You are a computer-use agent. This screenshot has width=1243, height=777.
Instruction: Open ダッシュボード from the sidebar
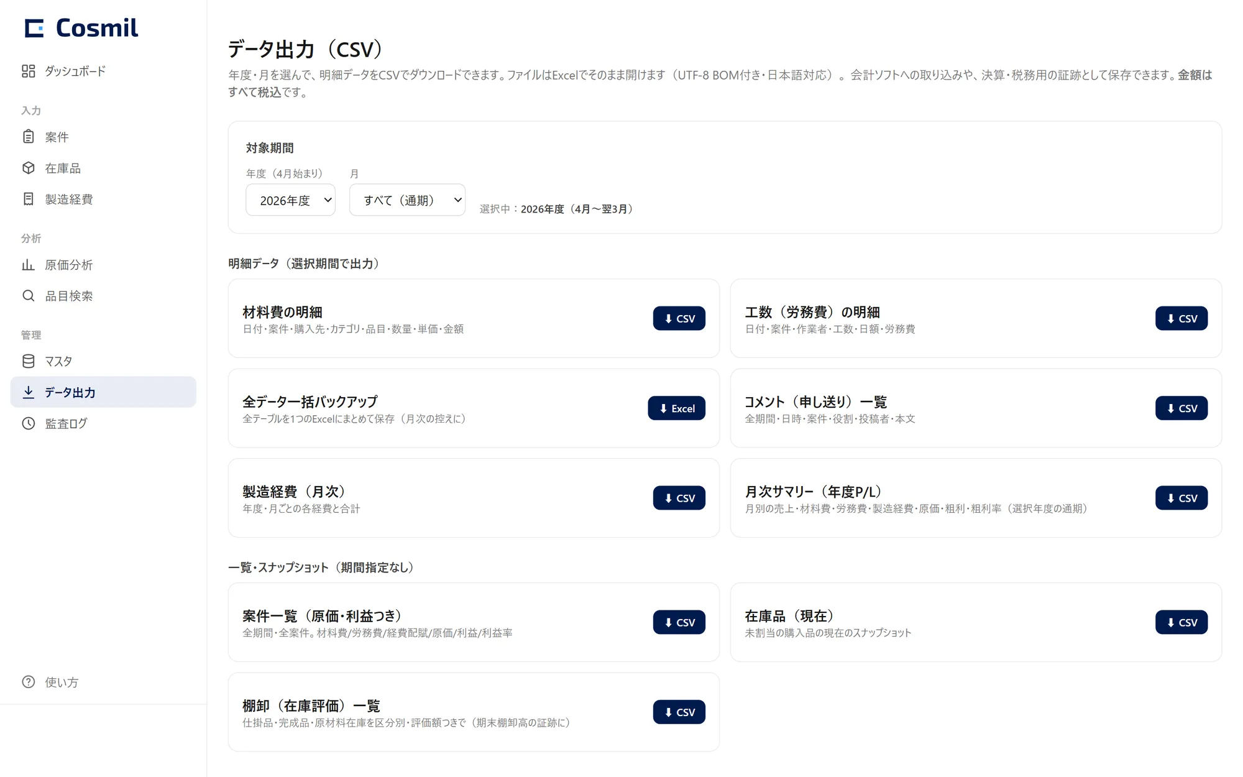click(103, 71)
